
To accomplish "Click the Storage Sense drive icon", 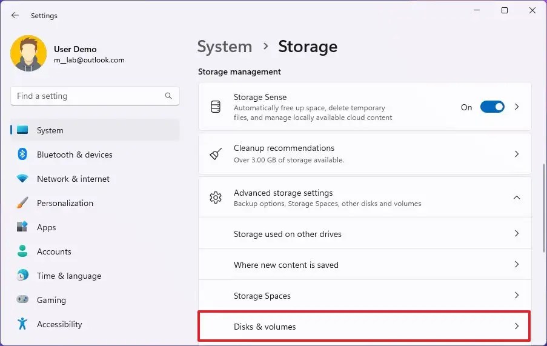I will tap(216, 107).
